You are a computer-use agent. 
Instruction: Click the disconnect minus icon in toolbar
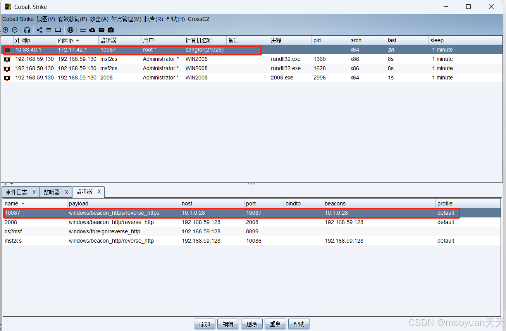15,30
